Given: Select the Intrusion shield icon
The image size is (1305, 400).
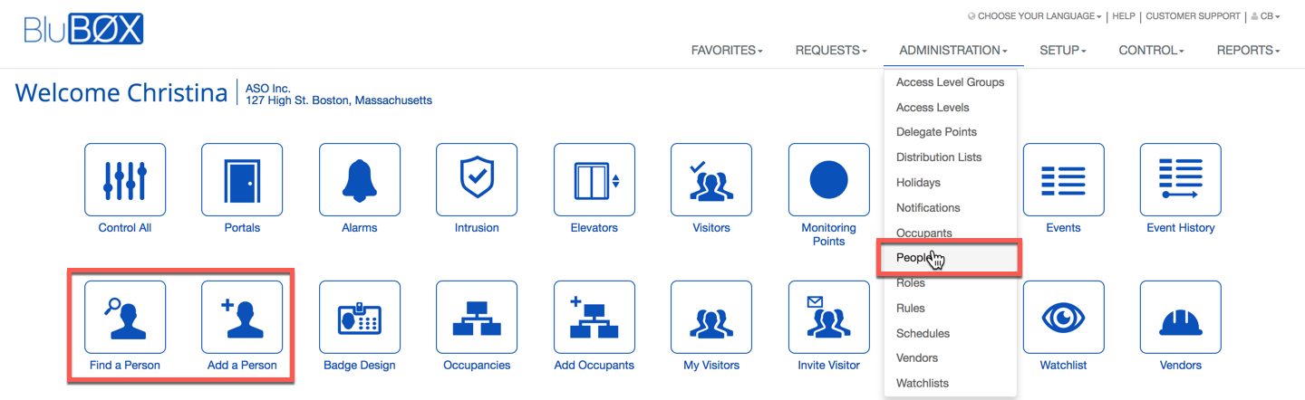Looking at the screenshot, I should tap(477, 179).
